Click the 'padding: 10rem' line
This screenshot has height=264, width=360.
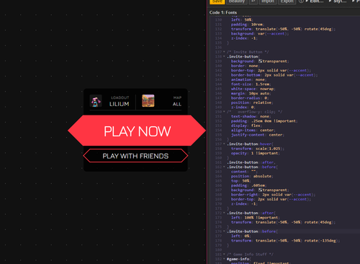coord(248,25)
